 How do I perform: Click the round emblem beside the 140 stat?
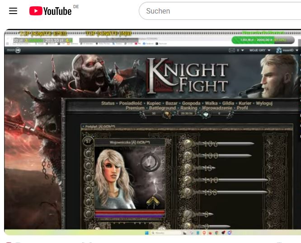pos(188,180)
